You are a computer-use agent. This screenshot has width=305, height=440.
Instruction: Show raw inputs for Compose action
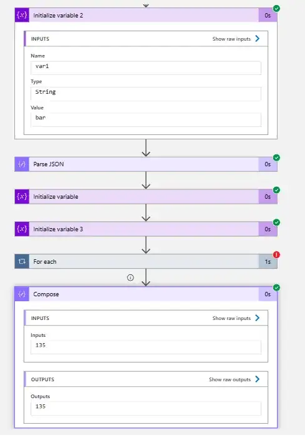pyautogui.click(x=236, y=318)
